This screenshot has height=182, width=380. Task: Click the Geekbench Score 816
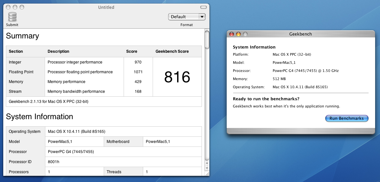pos(177,77)
